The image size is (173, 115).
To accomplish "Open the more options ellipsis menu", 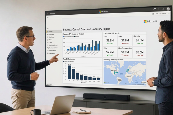I will click(169, 13).
